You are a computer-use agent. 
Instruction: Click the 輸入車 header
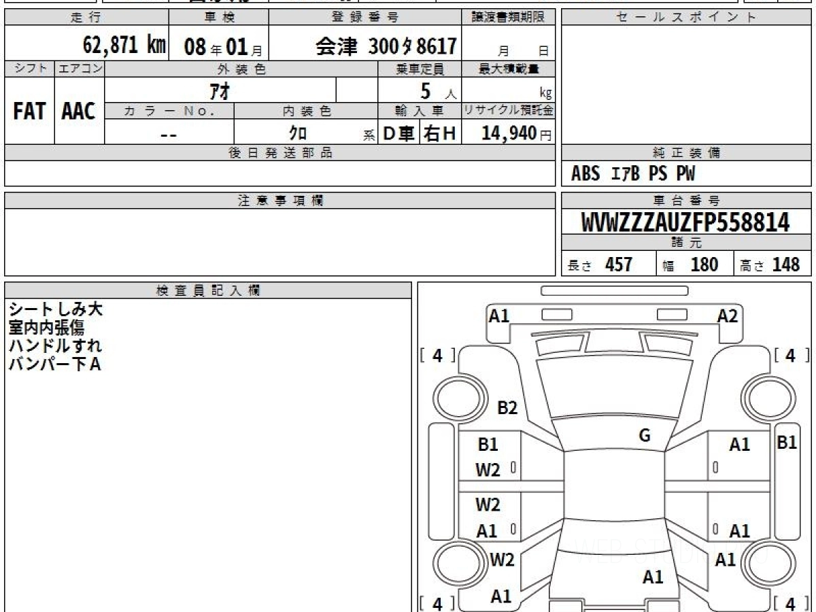420,111
